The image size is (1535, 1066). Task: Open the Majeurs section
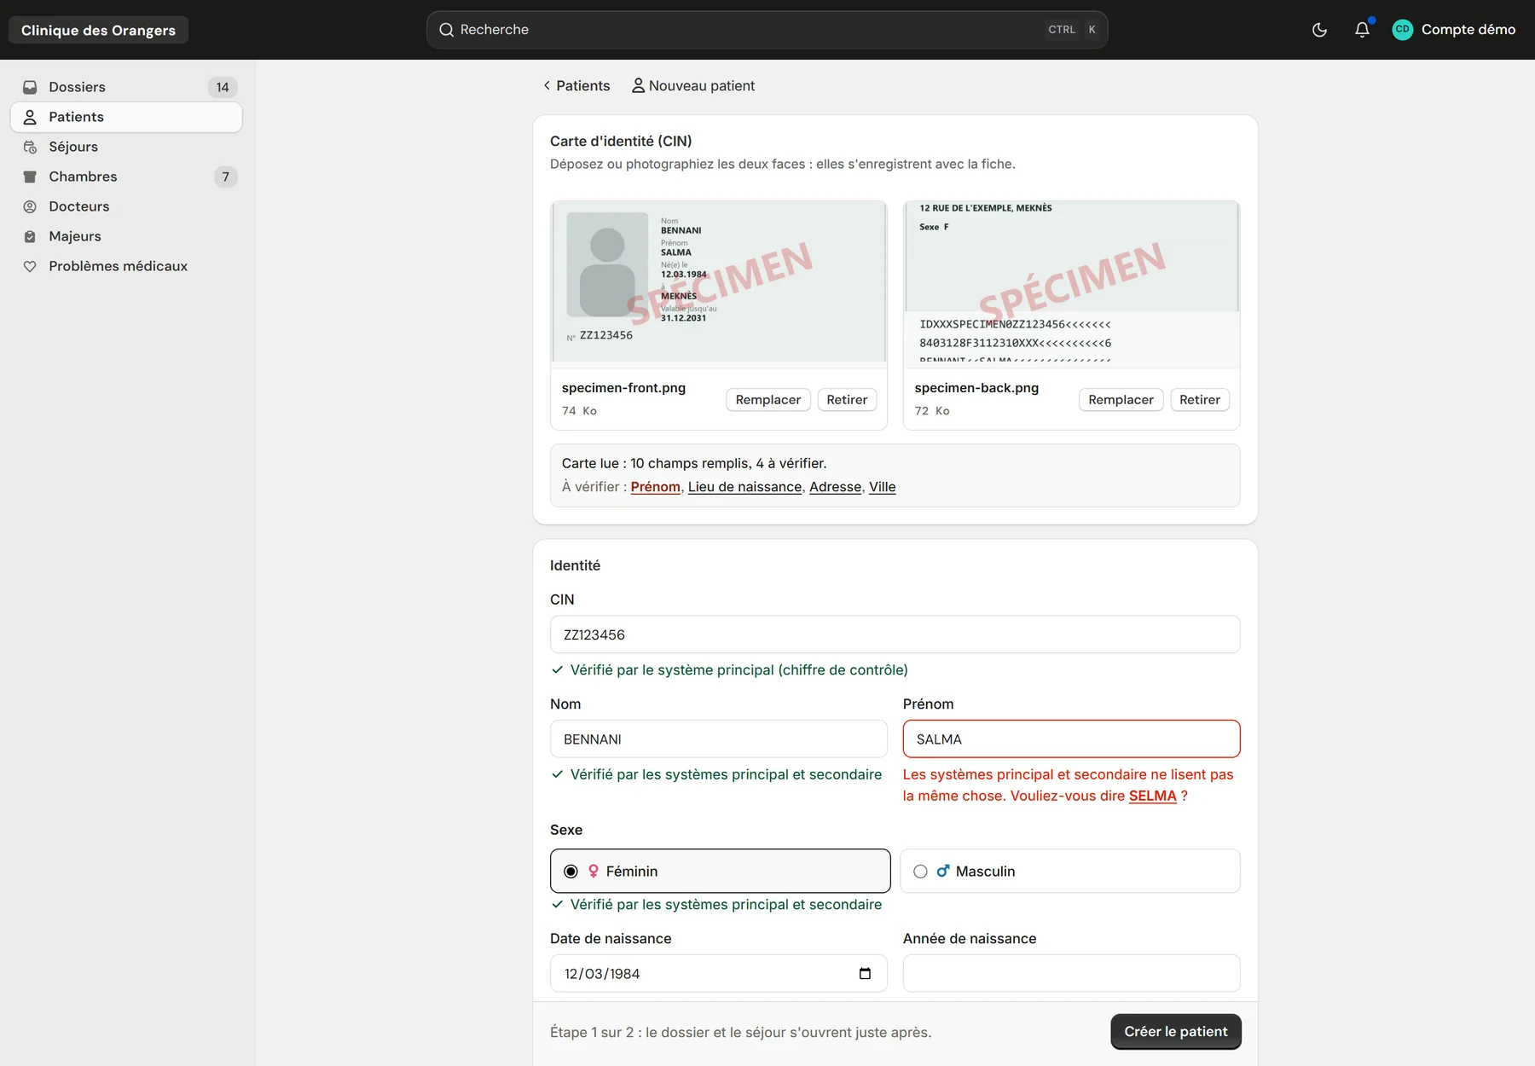(126, 236)
